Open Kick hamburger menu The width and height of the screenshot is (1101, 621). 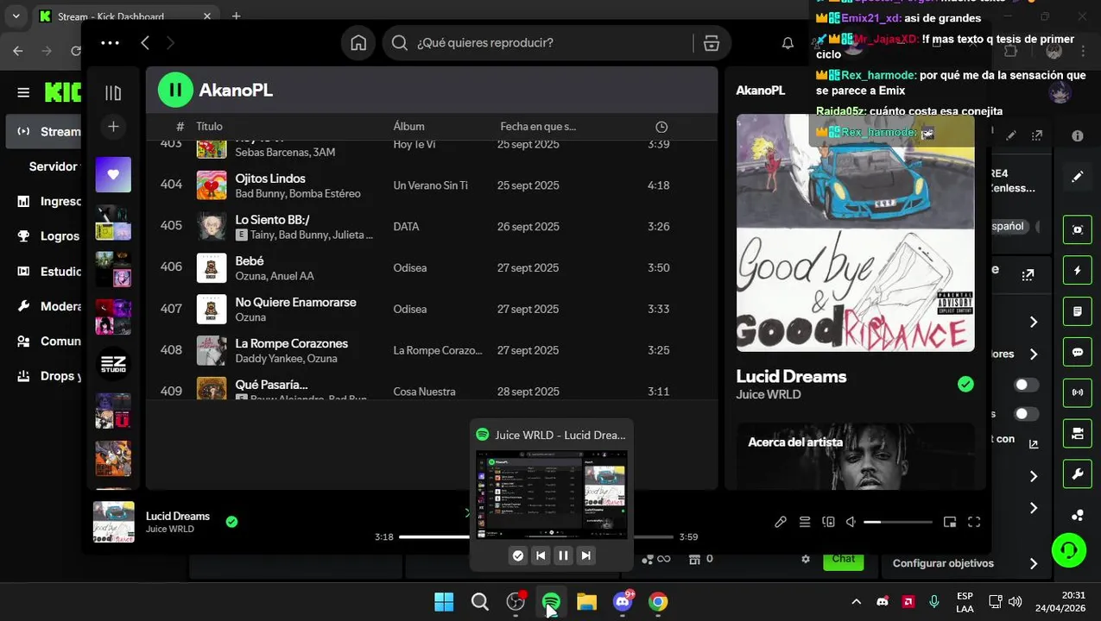click(23, 92)
